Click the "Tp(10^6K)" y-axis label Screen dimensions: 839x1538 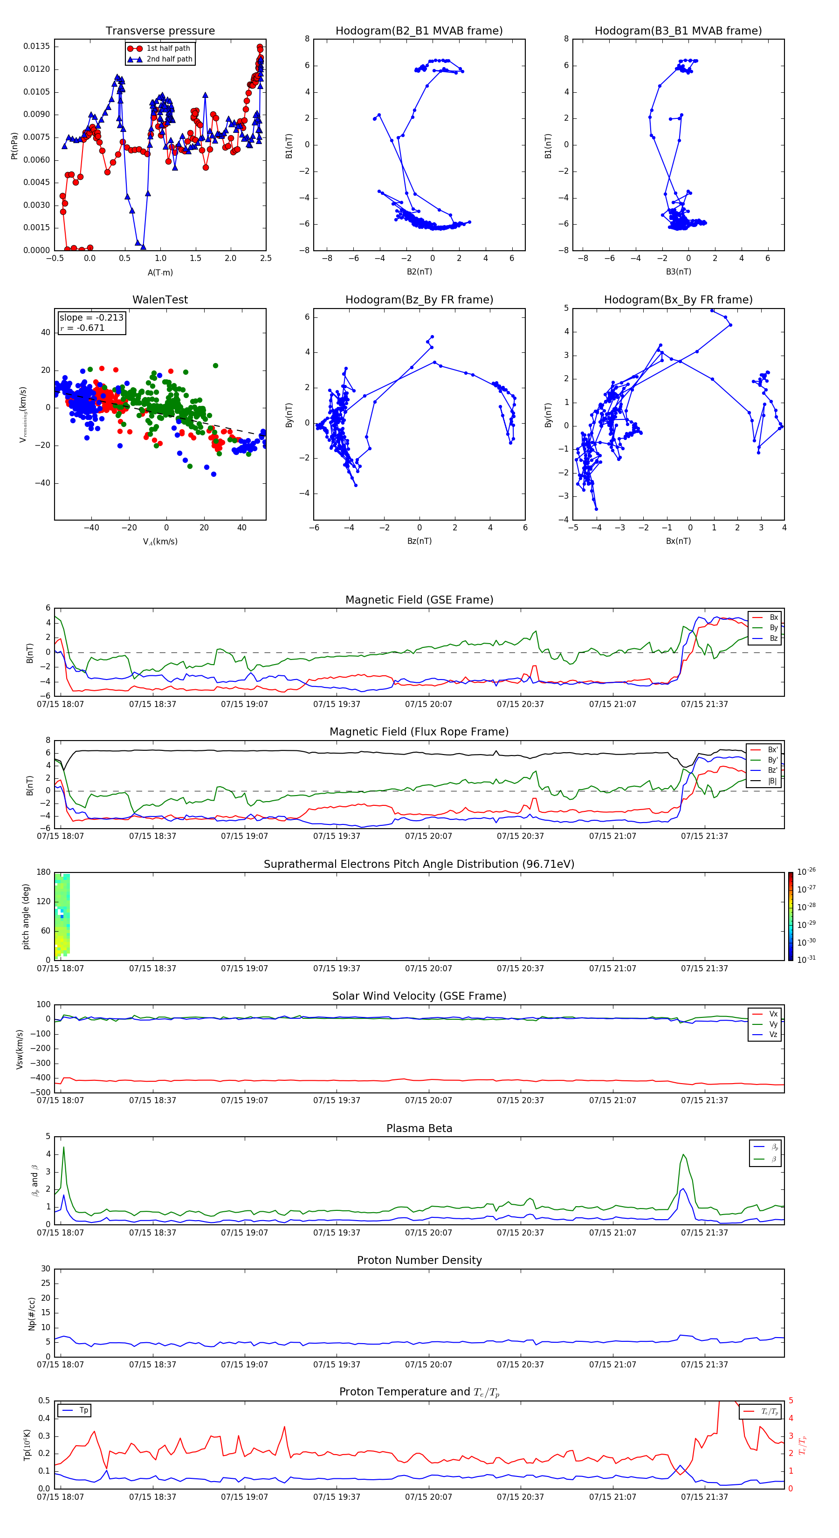(27, 1445)
